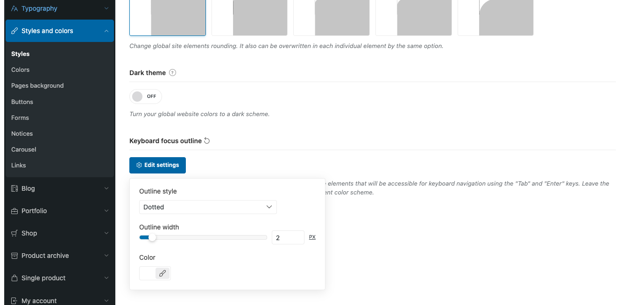Reset the Keyboard focus outline setting

[207, 141]
